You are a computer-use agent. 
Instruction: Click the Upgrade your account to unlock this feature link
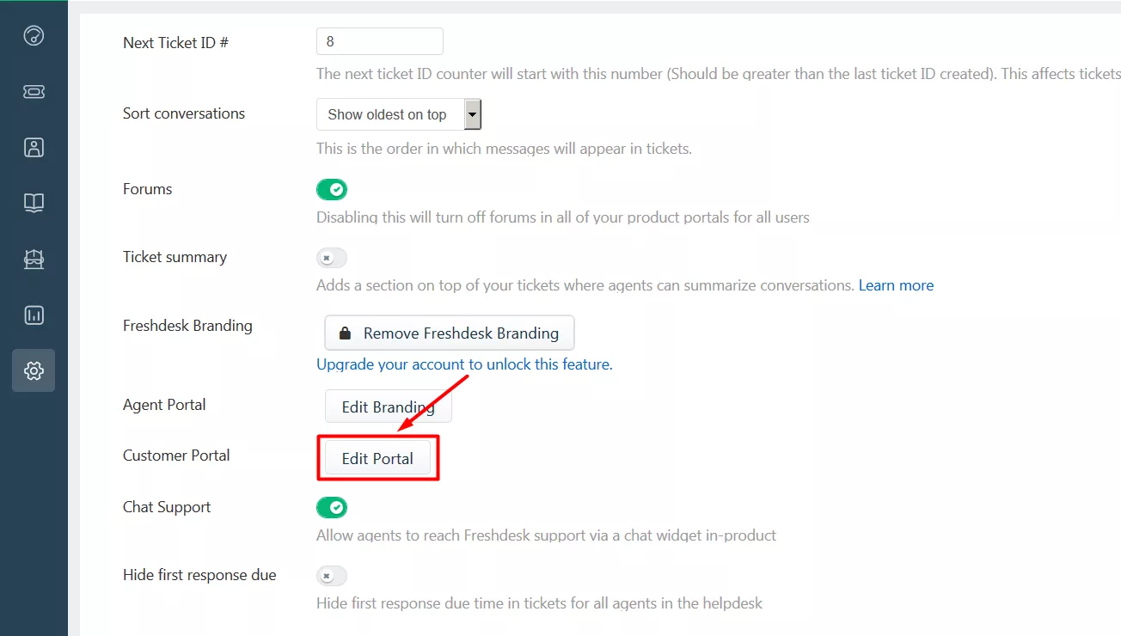464,364
